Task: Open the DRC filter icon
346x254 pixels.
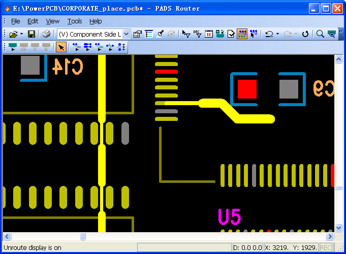Action: tap(198, 34)
